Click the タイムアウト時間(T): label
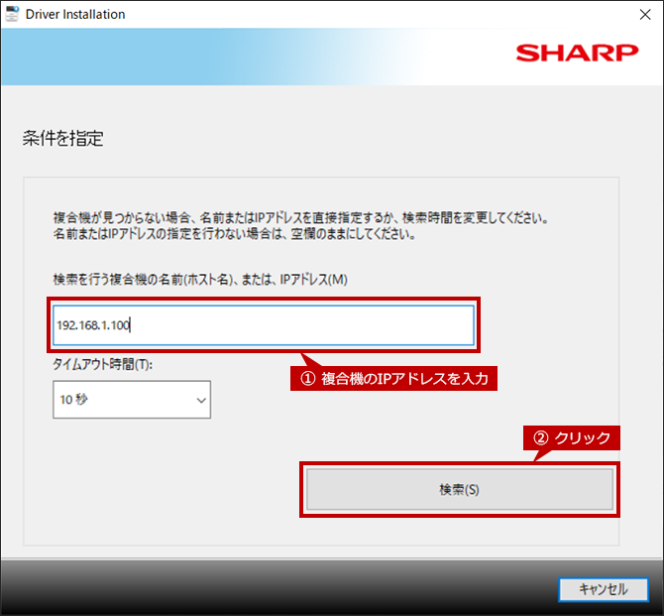 102,364
